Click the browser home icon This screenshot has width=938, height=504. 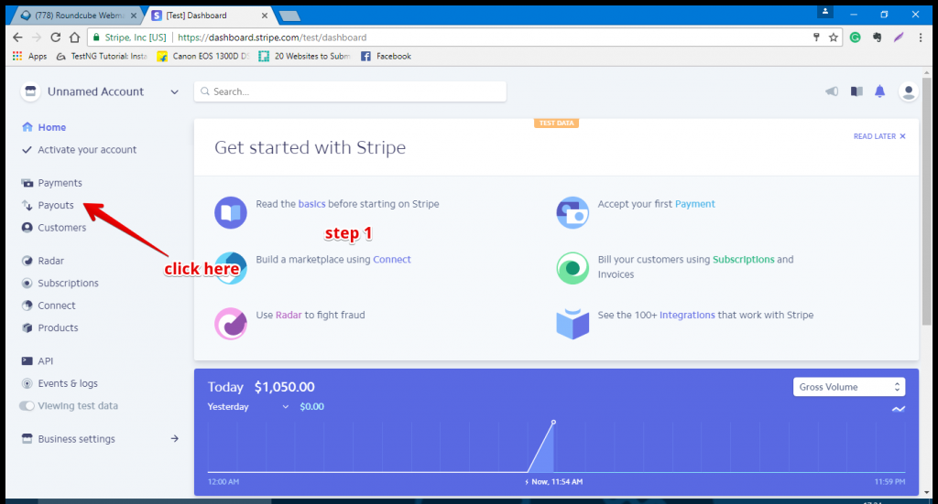74,37
